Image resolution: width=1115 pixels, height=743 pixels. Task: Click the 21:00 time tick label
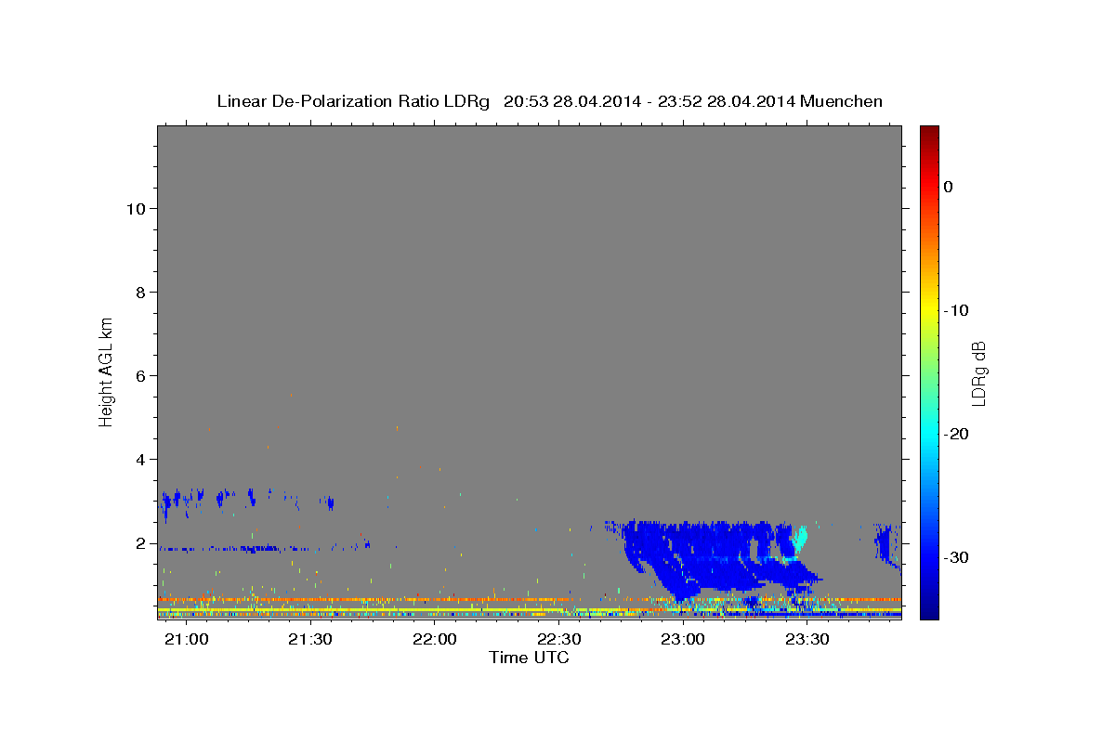[187, 640]
